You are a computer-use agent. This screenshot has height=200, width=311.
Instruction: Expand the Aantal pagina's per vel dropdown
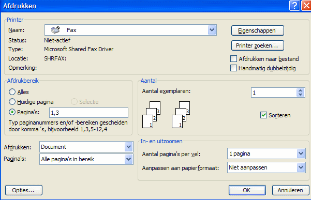click(301, 153)
